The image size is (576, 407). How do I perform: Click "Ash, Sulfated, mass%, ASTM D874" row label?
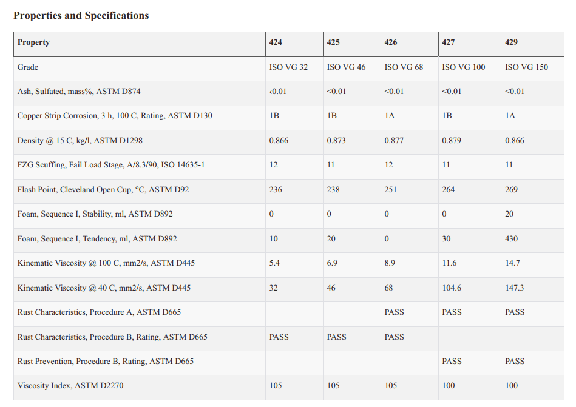pos(79,92)
